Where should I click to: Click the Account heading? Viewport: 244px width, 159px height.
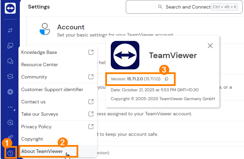click(x=71, y=27)
